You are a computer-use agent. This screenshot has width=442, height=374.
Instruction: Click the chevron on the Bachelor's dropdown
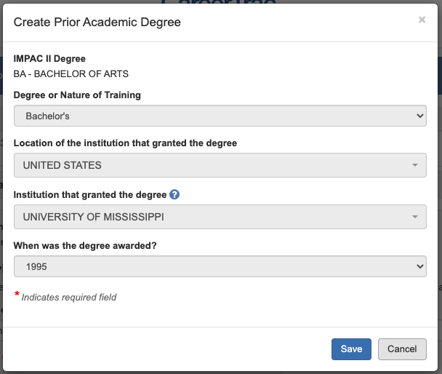419,116
